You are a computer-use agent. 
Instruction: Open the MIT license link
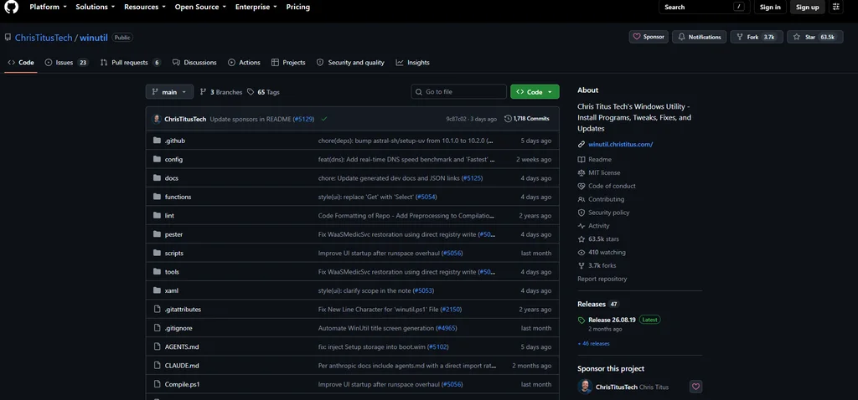pyautogui.click(x=604, y=172)
